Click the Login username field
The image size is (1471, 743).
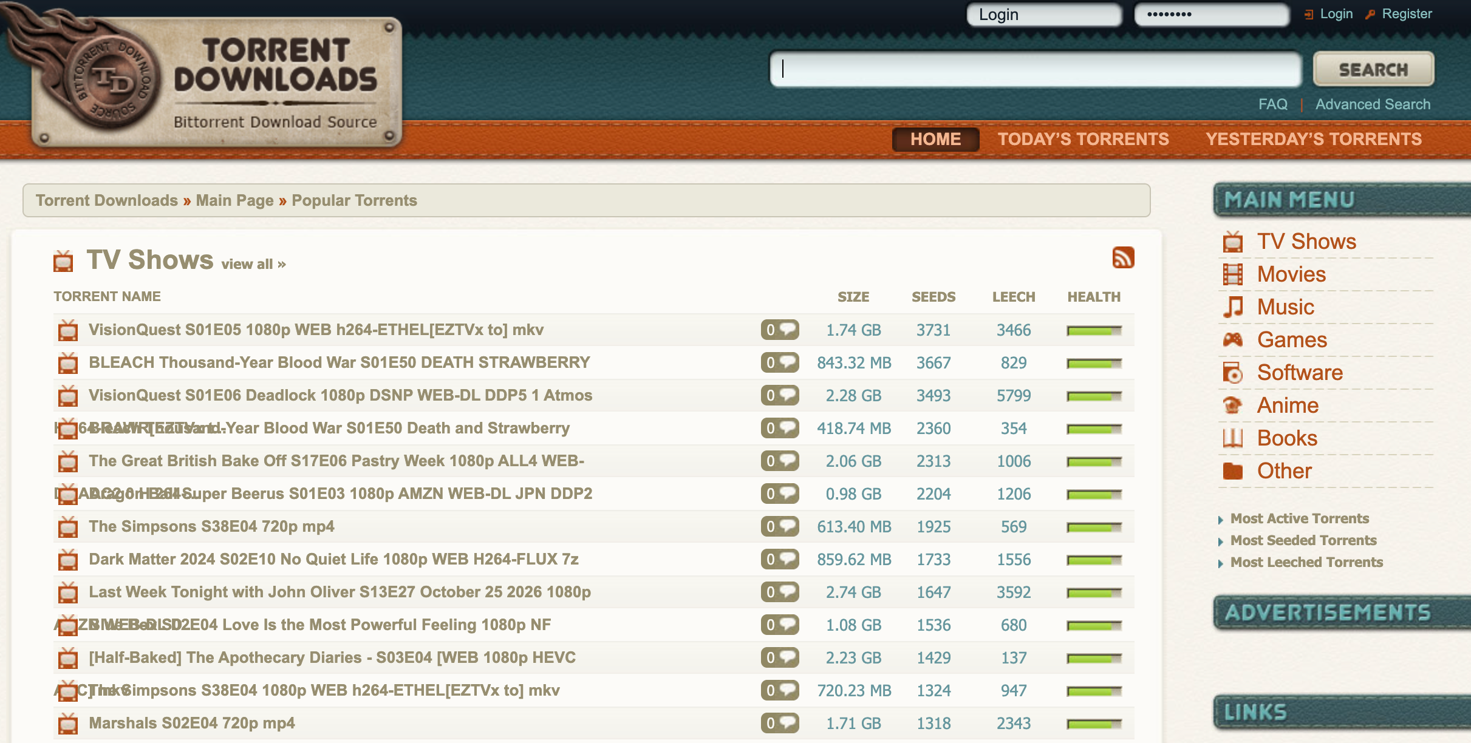1044,15
